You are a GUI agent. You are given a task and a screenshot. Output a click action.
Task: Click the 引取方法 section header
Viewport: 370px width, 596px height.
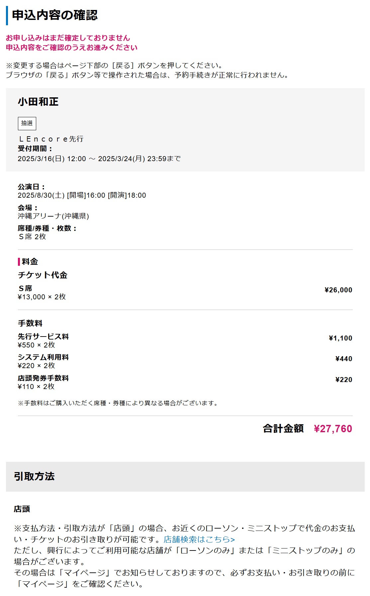point(34,476)
